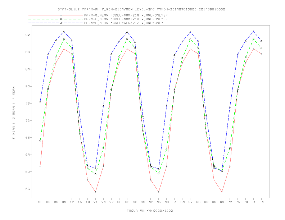285x220 pixels.
Task: Select the PARM=F_MEAN MODEL=NAM/218 legend label
Action: [x=126, y=19]
